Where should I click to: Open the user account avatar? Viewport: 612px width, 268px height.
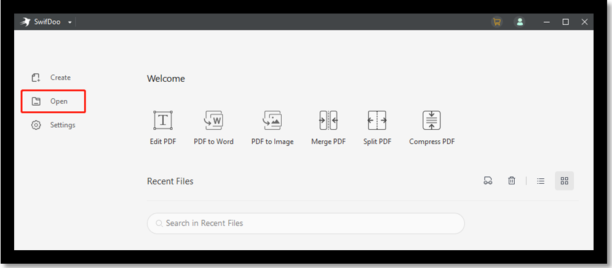tap(520, 22)
